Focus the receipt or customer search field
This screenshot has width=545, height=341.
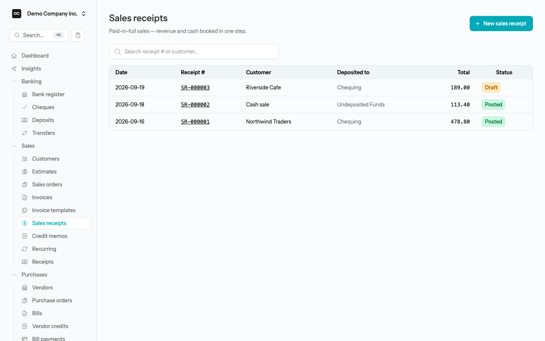(194, 52)
